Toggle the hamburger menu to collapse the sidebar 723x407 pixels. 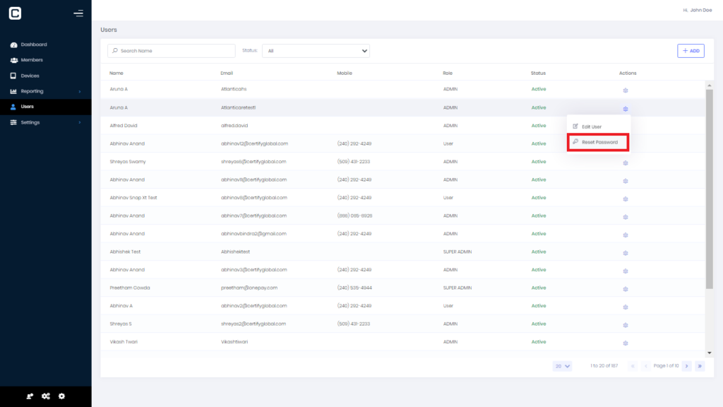[x=78, y=13]
